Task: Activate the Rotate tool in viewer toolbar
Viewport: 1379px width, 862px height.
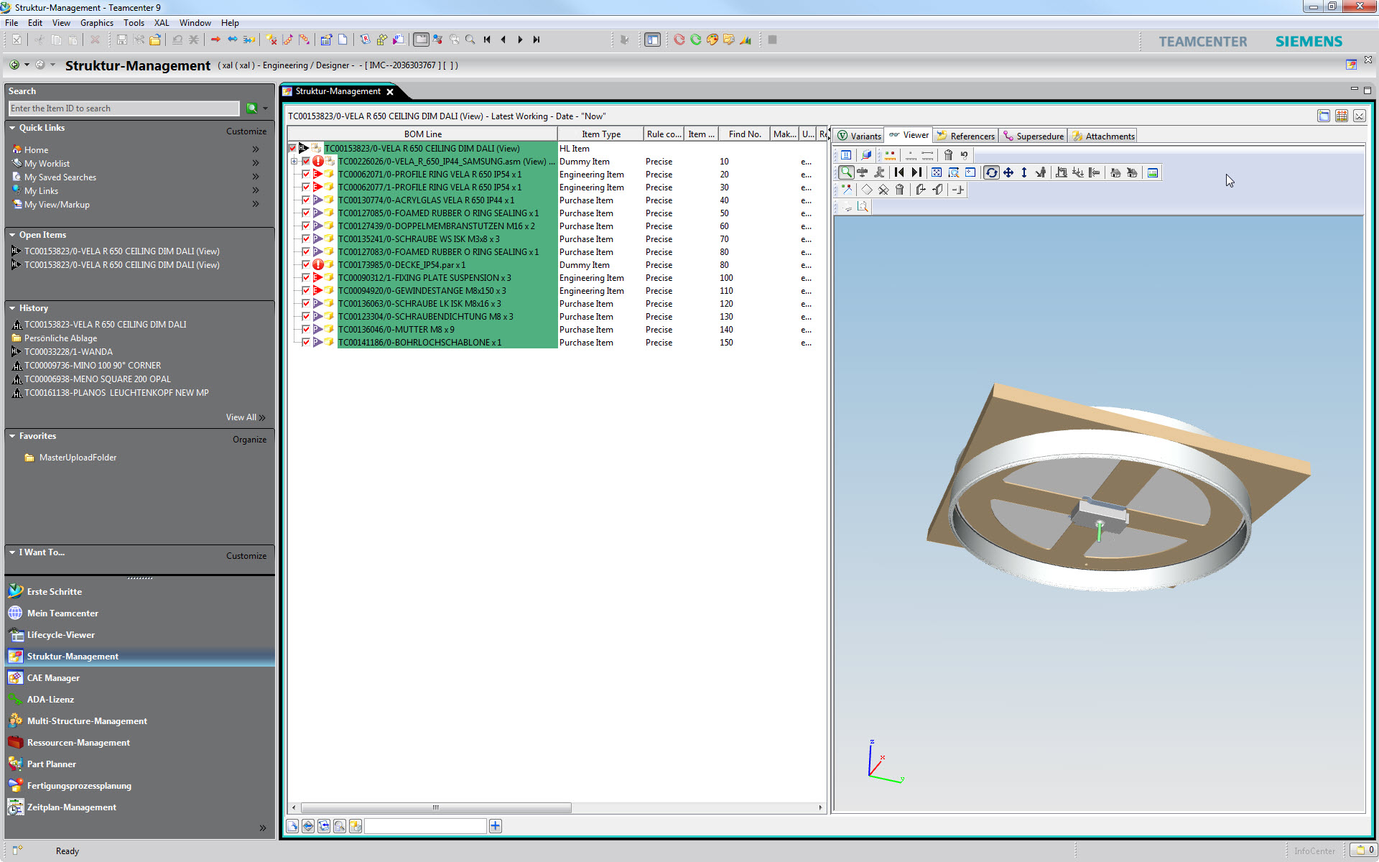Action: [x=991, y=172]
